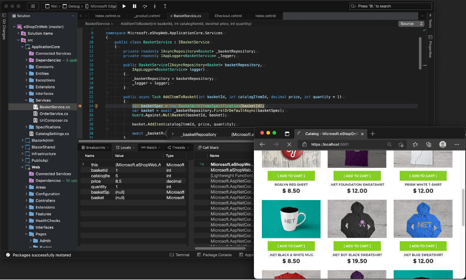
Task: Click the Step Out debugger icon
Action: [165, 6]
